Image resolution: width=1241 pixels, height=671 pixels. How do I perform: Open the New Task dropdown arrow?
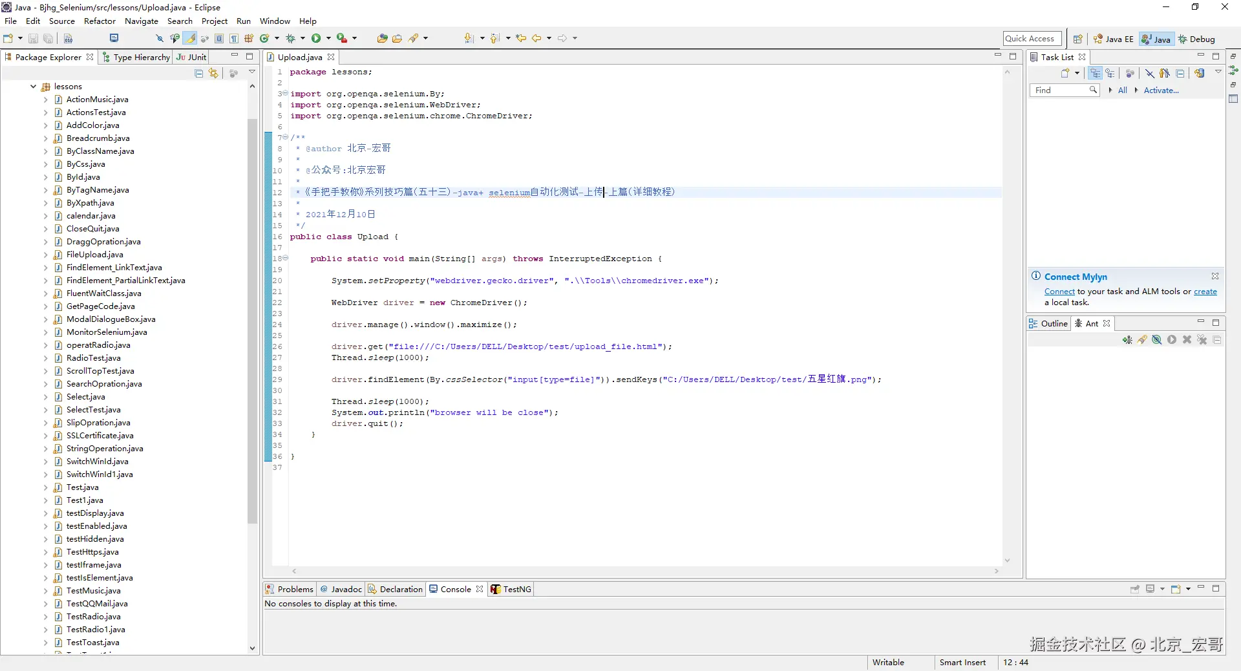coord(1077,74)
